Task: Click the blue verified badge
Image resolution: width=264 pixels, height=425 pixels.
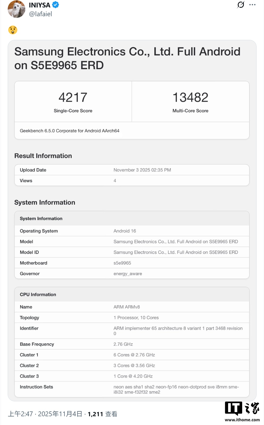Action: (55, 5)
